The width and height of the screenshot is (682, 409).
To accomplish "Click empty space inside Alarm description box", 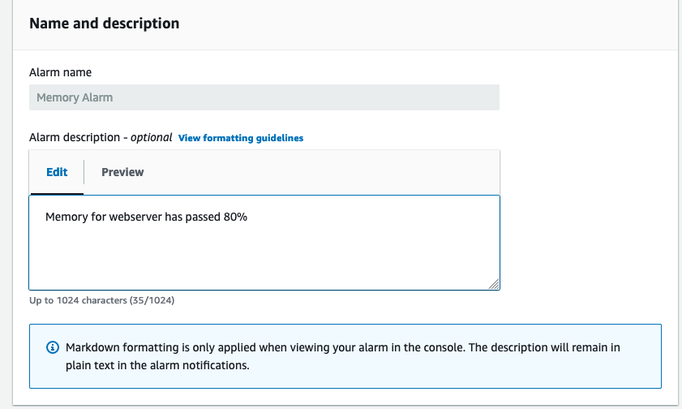I will pyautogui.click(x=264, y=256).
